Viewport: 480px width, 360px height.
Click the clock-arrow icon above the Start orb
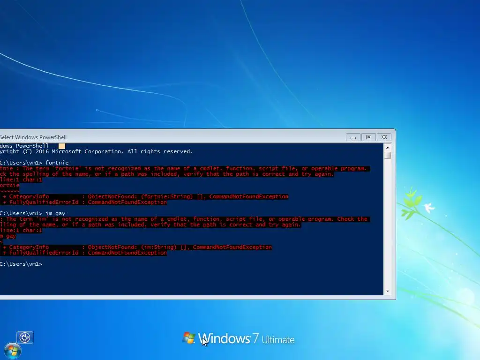[x=25, y=337]
